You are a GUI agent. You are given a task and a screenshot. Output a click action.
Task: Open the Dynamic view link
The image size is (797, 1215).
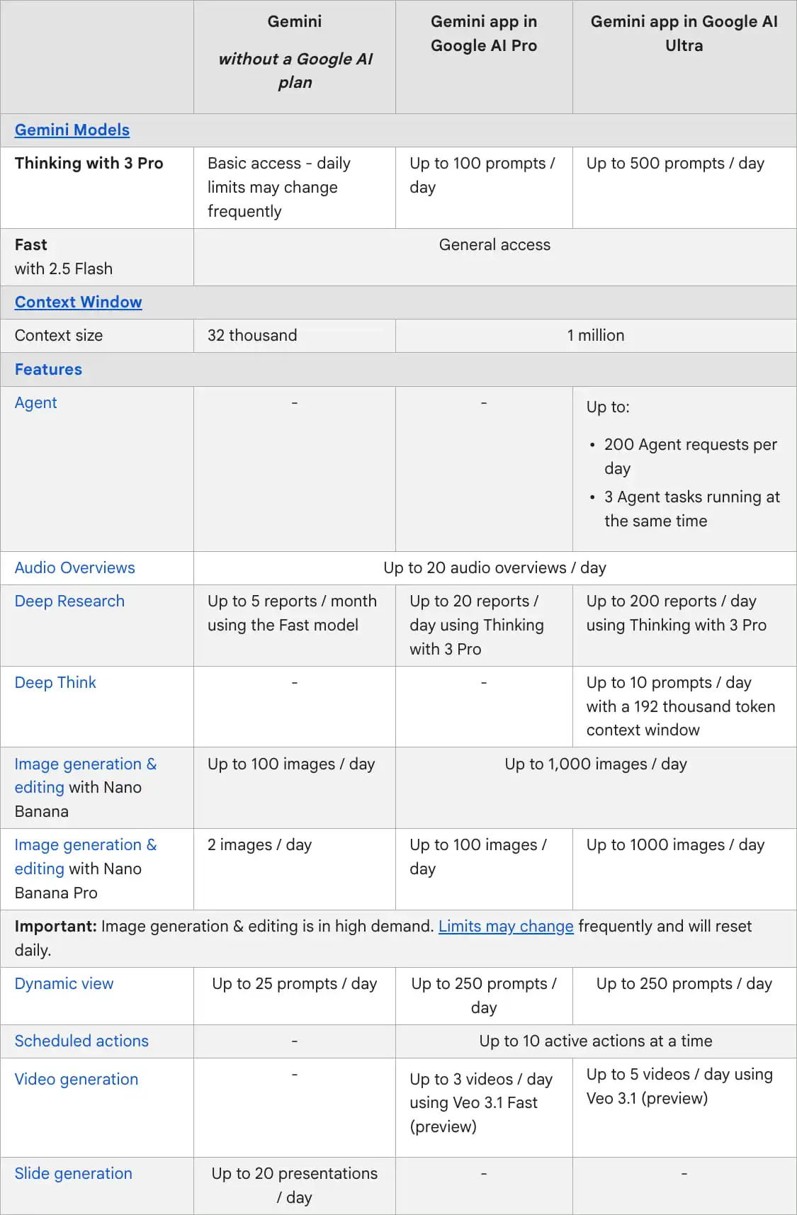pyautogui.click(x=64, y=983)
